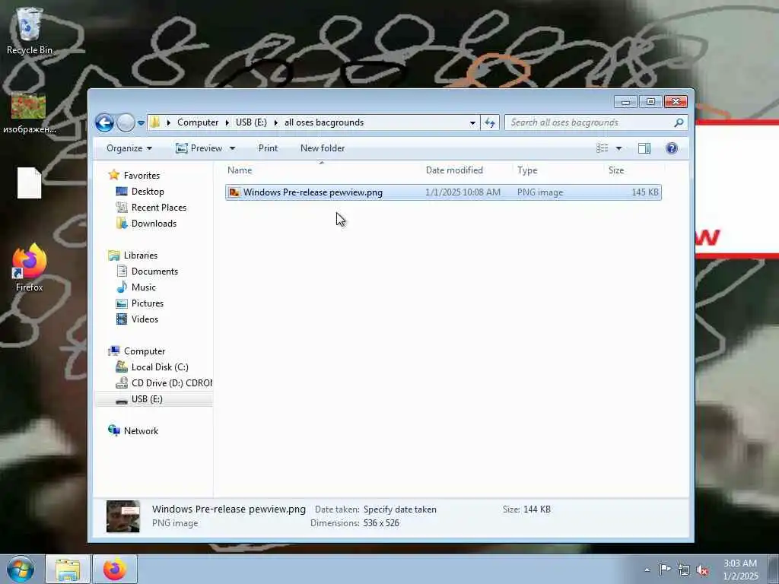Click Print in the toolbar
779x584 pixels.
click(x=268, y=148)
